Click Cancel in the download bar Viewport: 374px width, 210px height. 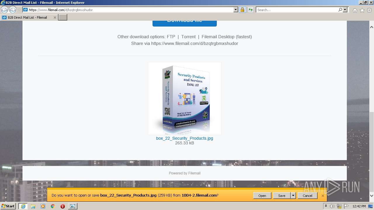click(x=307, y=196)
